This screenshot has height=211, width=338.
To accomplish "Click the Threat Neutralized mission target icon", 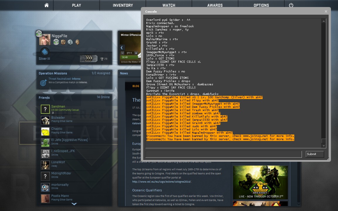I will [x=43, y=82].
